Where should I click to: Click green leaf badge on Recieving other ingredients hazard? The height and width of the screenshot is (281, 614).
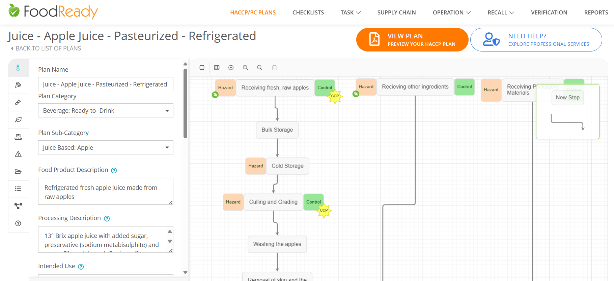click(x=356, y=94)
